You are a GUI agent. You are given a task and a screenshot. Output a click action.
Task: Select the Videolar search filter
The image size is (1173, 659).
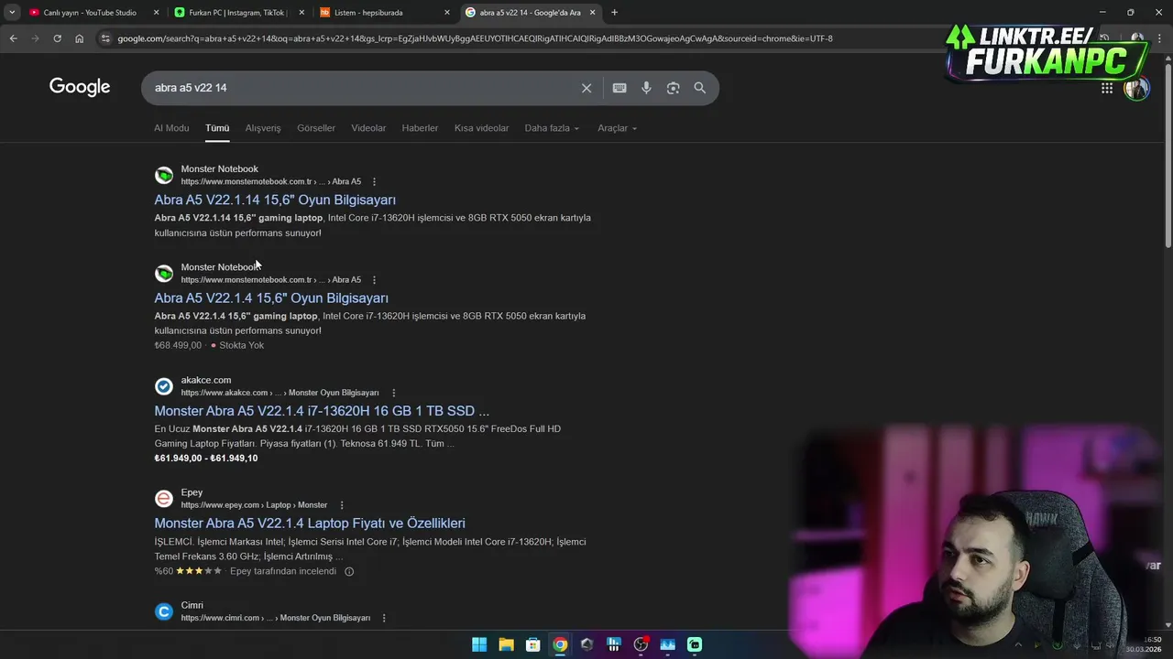coord(368,128)
